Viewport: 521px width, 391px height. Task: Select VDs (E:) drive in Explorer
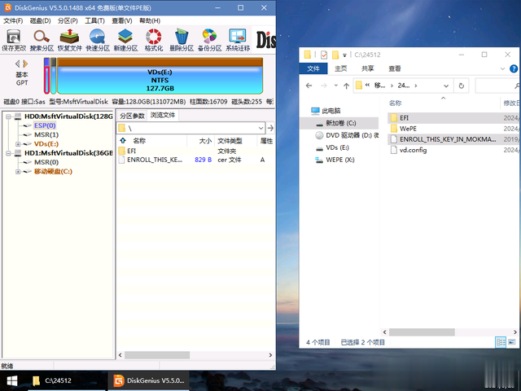click(x=332, y=147)
